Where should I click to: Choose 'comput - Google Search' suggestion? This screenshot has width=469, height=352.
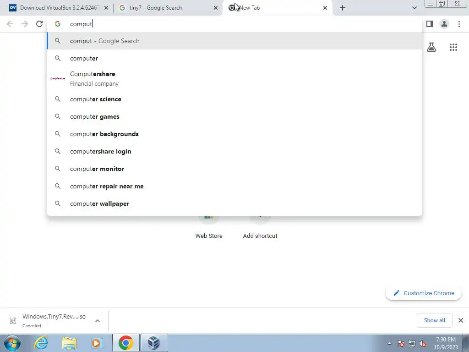point(234,41)
